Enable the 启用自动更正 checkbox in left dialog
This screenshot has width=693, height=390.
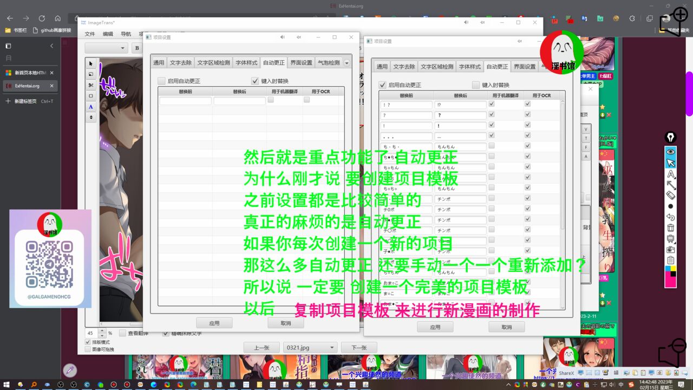(161, 81)
